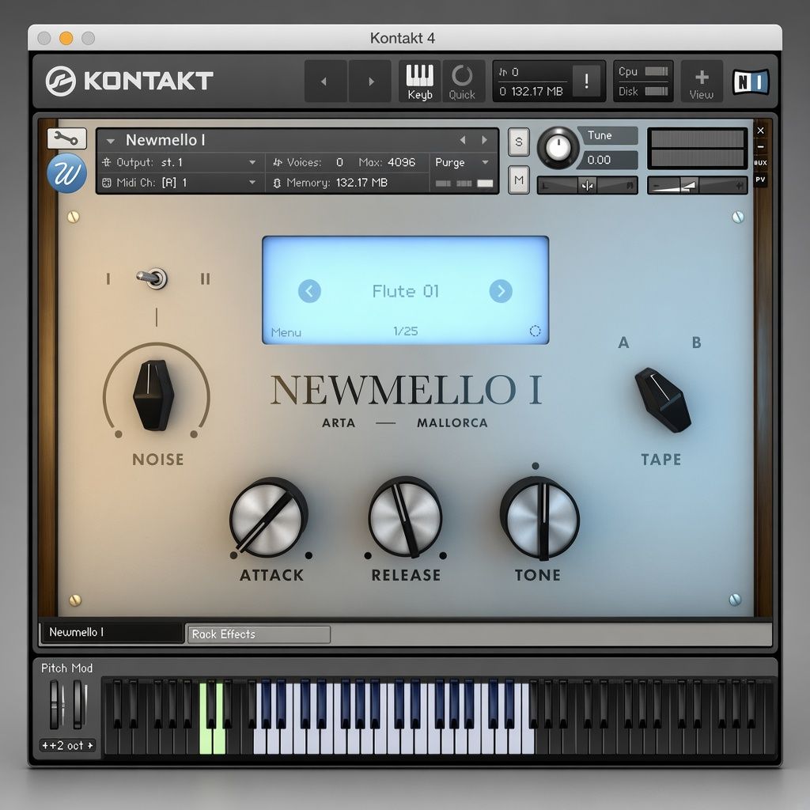Image resolution: width=810 pixels, height=810 pixels.
Task: Solo the instrument with S button
Action: [519, 142]
